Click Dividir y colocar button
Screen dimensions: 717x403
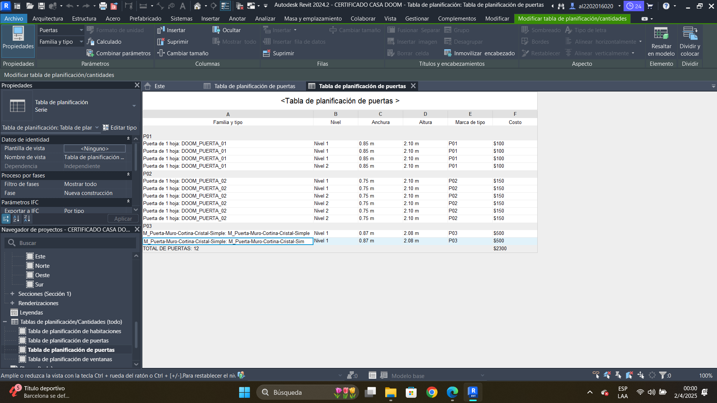point(690,41)
